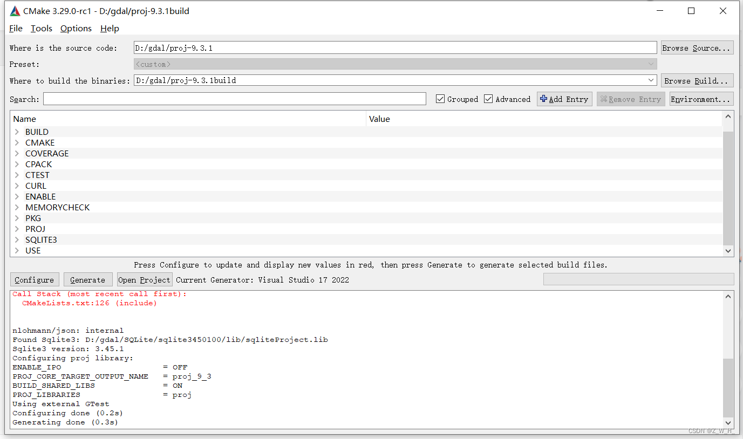Viewport: 743px width, 439px height.
Task: Click the Browse Source button
Action: [697, 47]
